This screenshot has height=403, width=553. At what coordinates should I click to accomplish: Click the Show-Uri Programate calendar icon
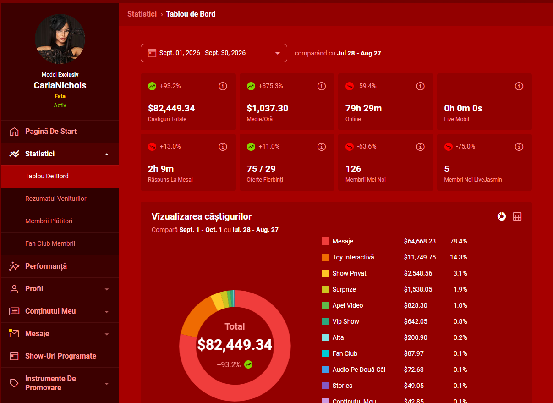pyautogui.click(x=14, y=356)
